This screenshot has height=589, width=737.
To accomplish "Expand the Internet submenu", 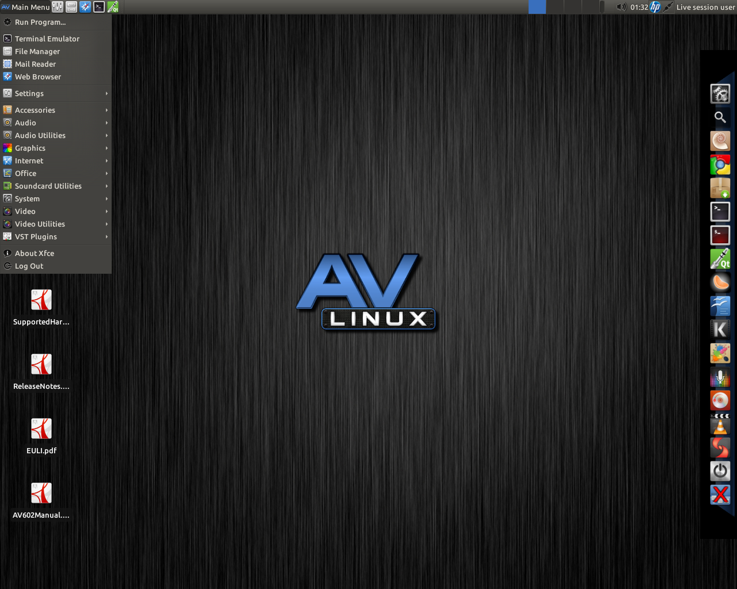I will pyautogui.click(x=56, y=160).
